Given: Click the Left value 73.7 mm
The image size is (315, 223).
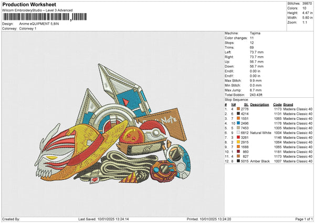Looking at the screenshot, I should click(257, 52).
